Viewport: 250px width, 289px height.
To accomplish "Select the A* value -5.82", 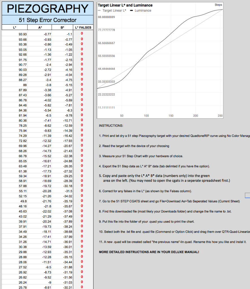I will coord(40,105).
